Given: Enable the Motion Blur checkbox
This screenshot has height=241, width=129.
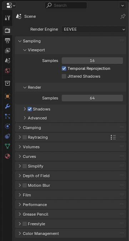Looking at the screenshot, I should (x=25, y=185).
